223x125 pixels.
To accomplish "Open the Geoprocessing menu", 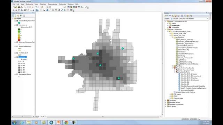I will (x=52, y=4).
